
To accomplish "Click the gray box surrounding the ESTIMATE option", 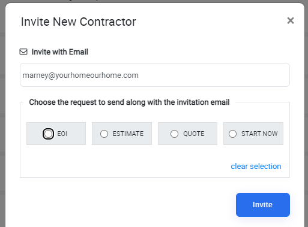I will (x=122, y=134).
